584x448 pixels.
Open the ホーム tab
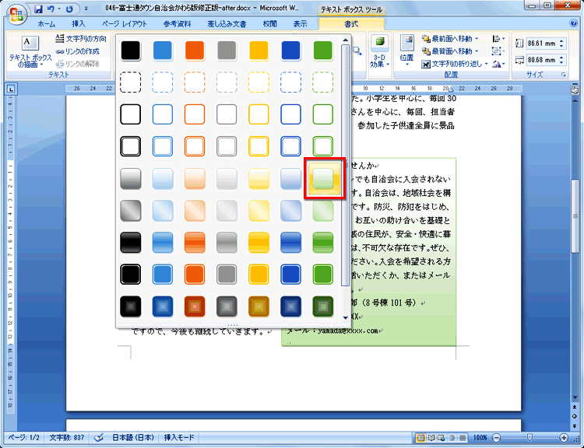pyautogui.click(x=46, y=24)
